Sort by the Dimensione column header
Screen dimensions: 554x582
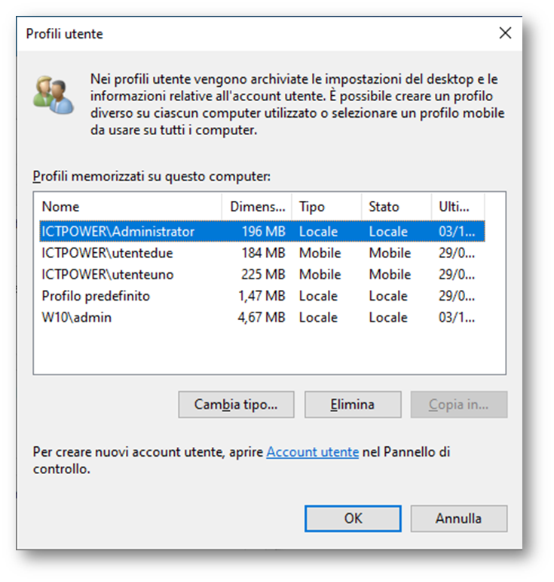click(x=258, y=206)
